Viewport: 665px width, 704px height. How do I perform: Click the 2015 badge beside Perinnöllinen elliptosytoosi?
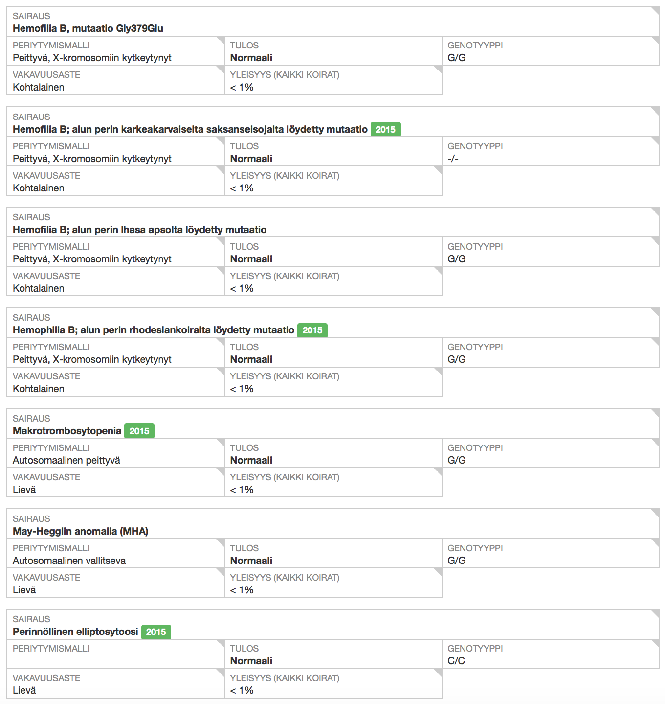click(156, 632)
